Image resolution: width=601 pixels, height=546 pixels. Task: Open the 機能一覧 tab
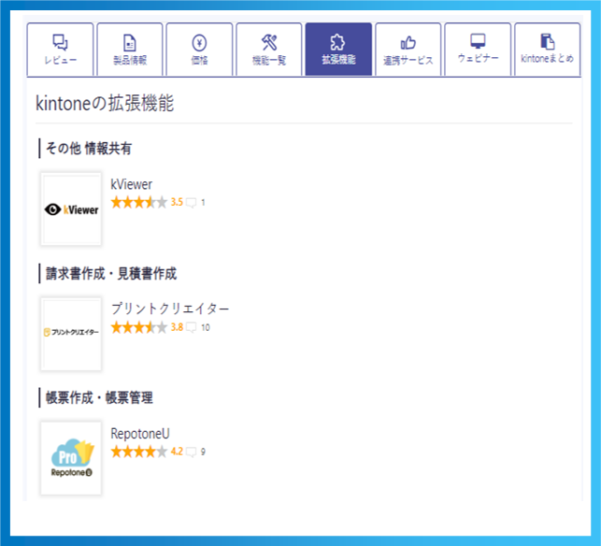[x=269, y=50]
